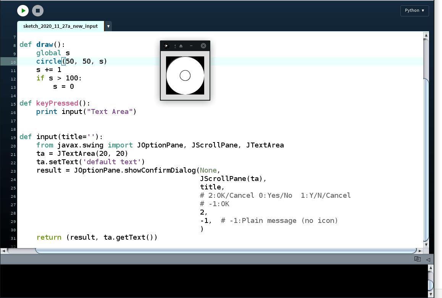The image size is (442, 298).
Task: Open the tab menu arrow beside sketch tab
Action: pyautogui.click(x=108, y=26)
